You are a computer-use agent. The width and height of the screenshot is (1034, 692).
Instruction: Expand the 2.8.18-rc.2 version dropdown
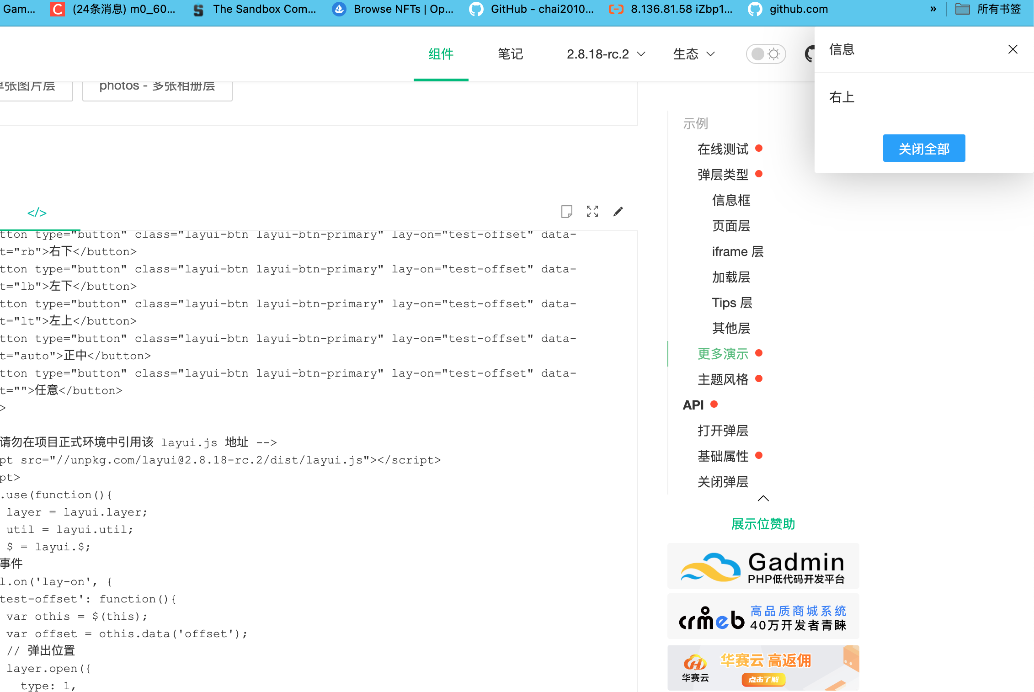606,54
